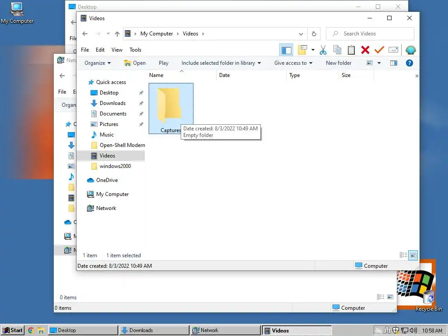Show more columns chevron
Screen dimensions: 448x336
coord(416,76)
